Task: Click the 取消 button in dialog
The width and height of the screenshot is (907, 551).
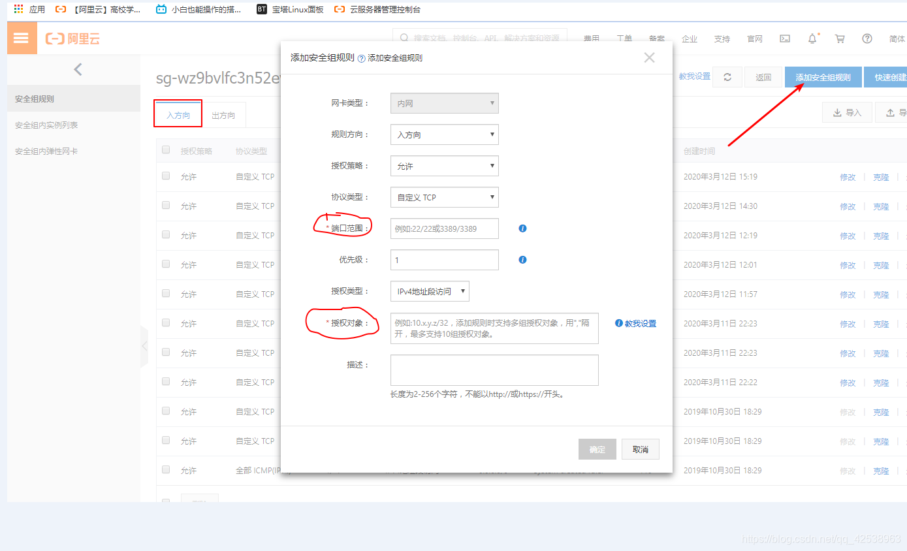Action: [x=641, y=449]
